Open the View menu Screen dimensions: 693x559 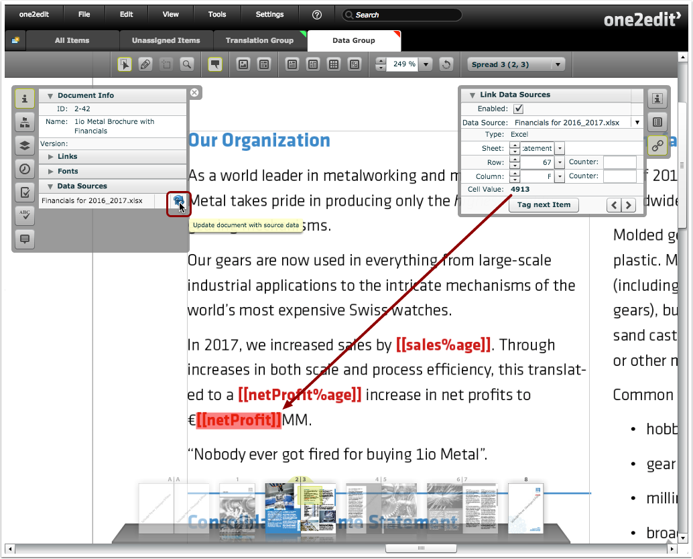point(171,15)
